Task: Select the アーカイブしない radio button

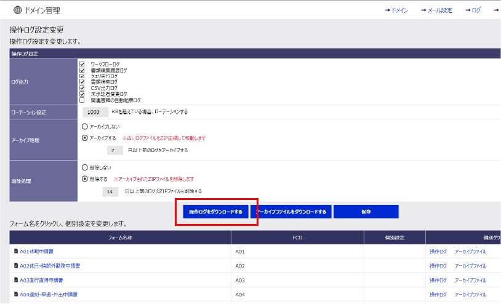Action: tap(85, 126)
